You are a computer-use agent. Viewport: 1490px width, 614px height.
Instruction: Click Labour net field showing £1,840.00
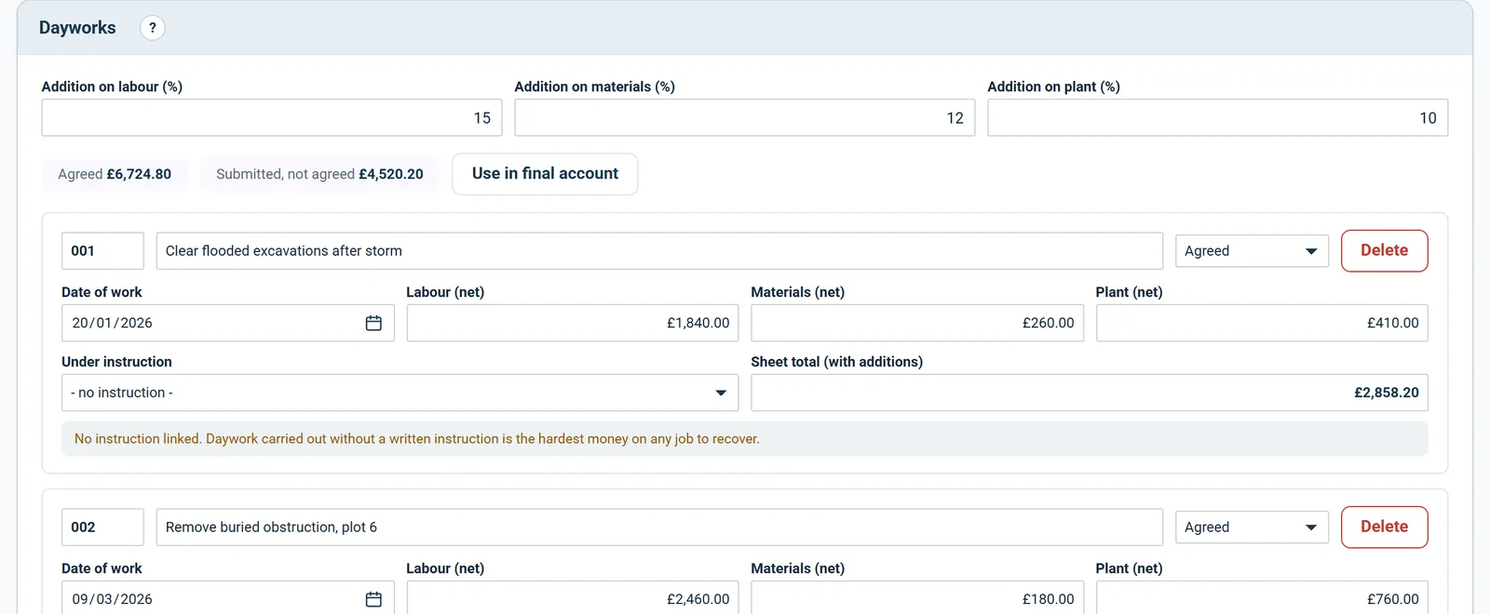click(573, 323)
